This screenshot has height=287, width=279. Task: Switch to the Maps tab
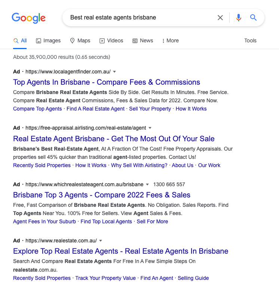(x=80, y=40)
